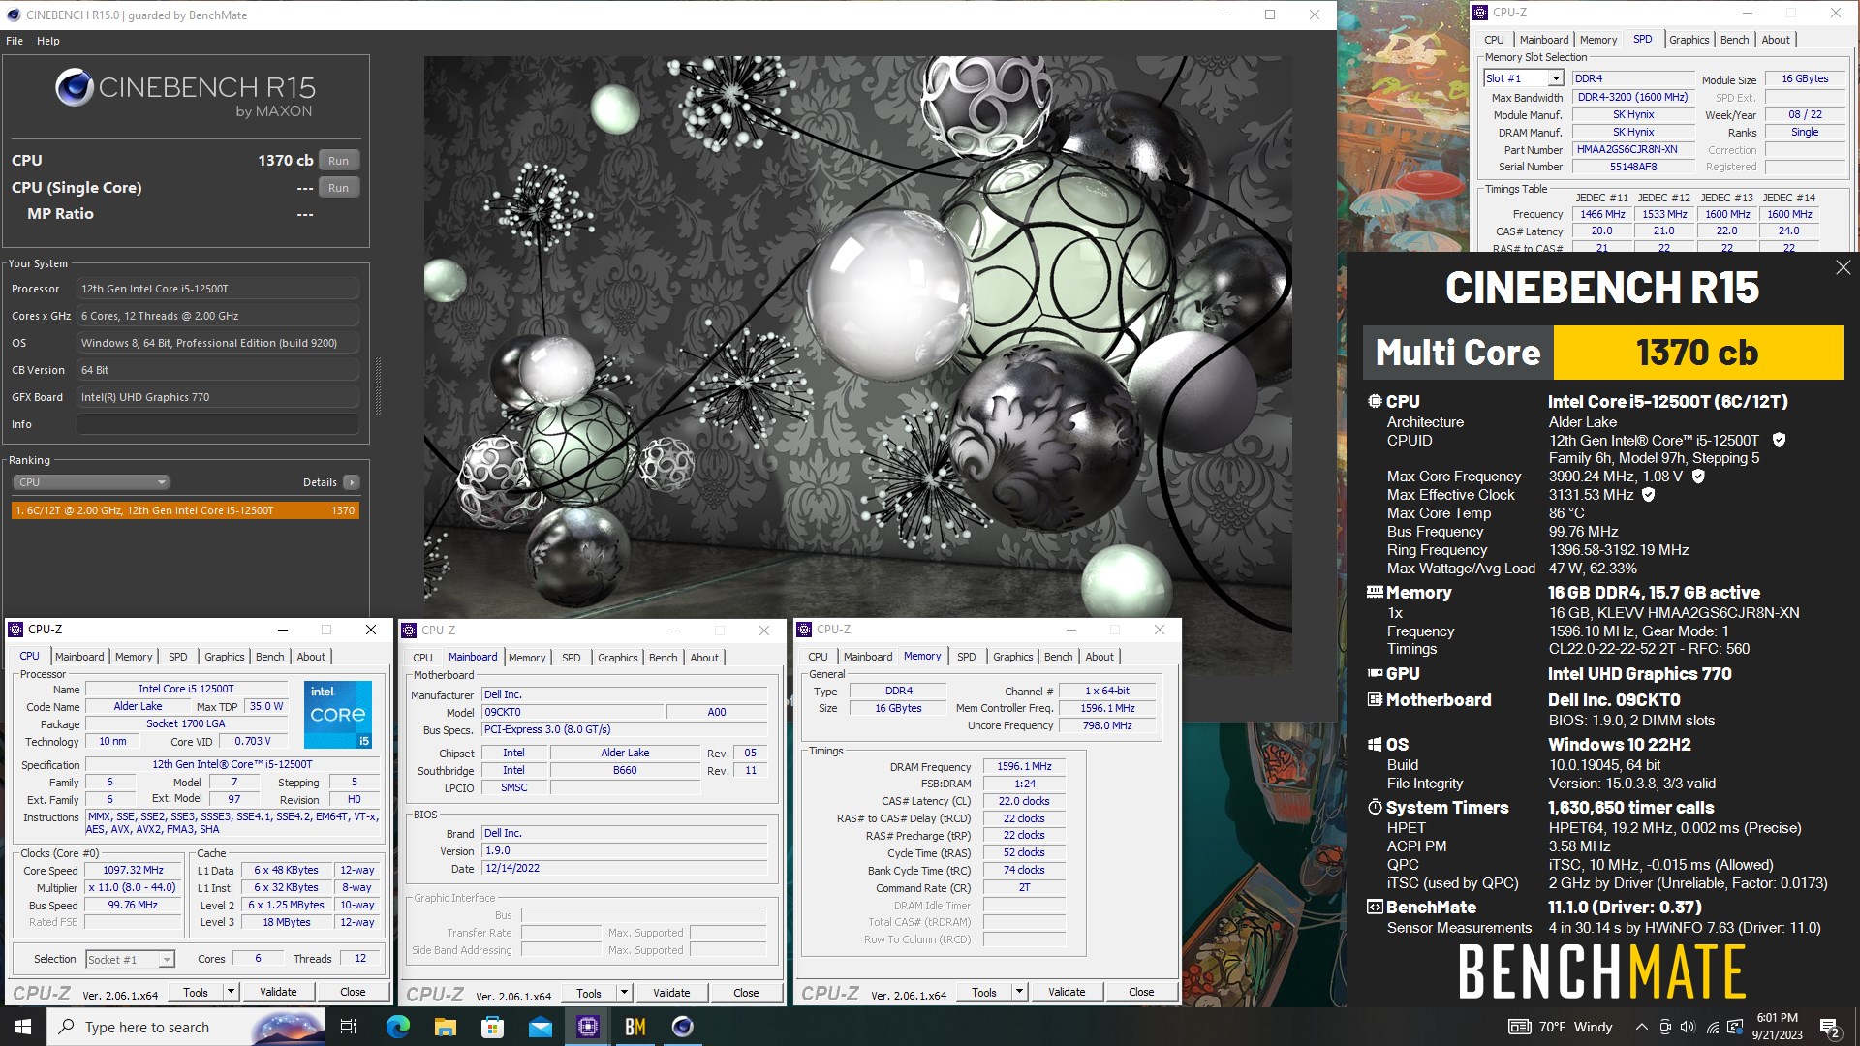Switch to Cinebench via its taskbar icon
Screen dimensions: 1860x1046
682,1027
